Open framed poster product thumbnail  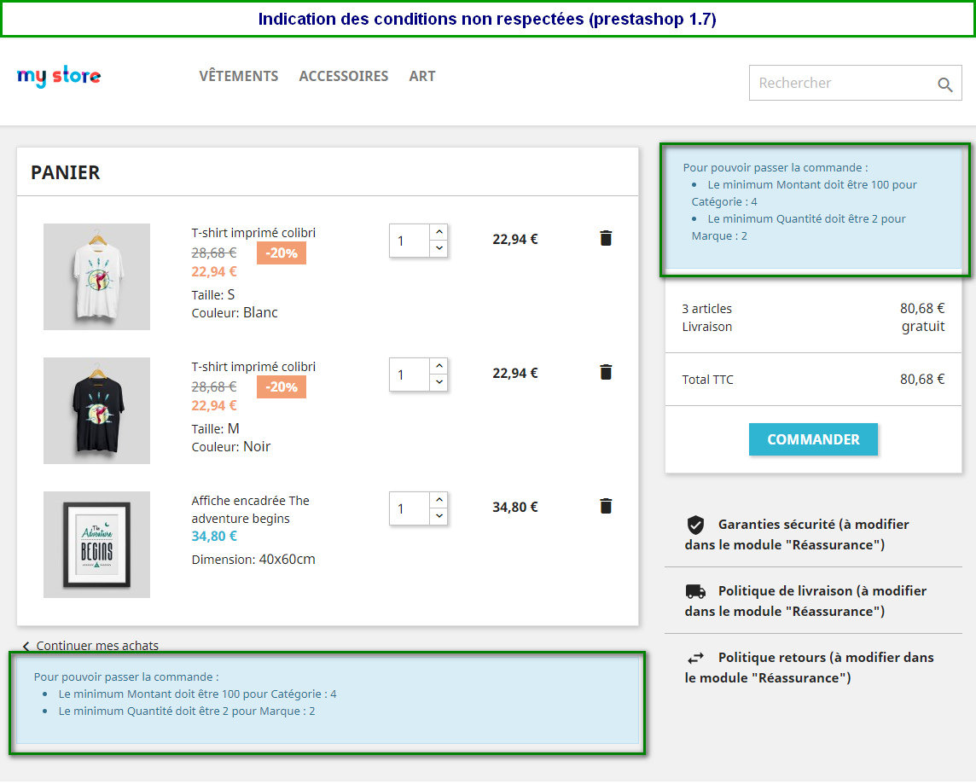pyautogui.click(x=96, y=544)
